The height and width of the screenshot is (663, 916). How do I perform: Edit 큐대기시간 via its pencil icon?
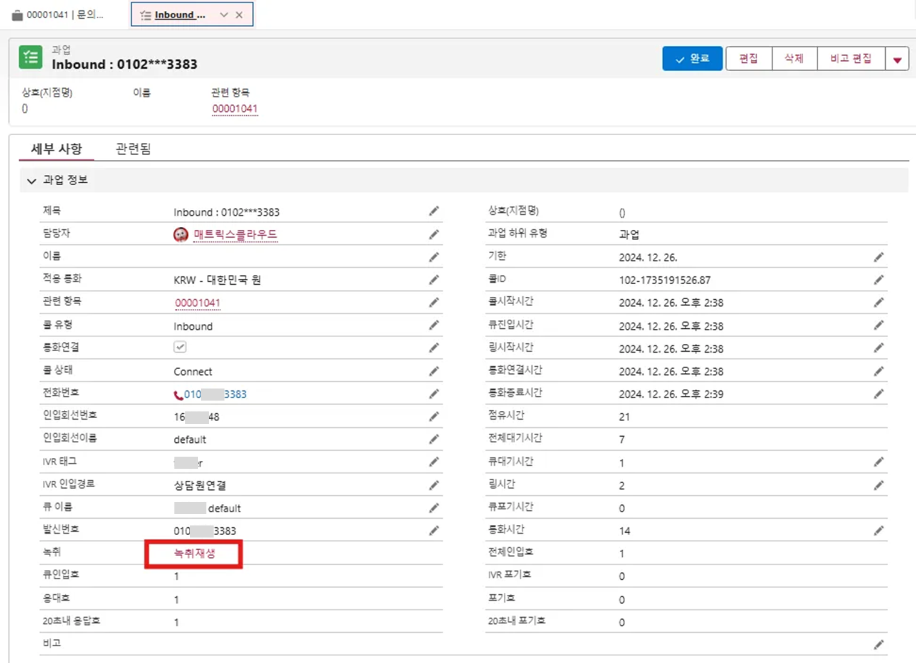coord(879,461)
